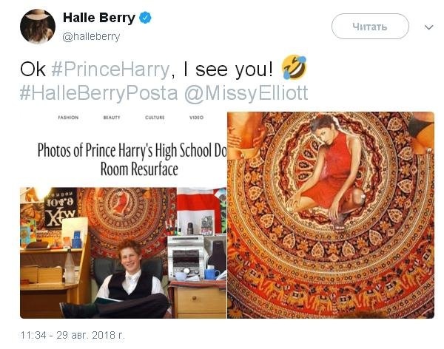
Task: Select the FASHION menu item
Action: click(68, 118)
